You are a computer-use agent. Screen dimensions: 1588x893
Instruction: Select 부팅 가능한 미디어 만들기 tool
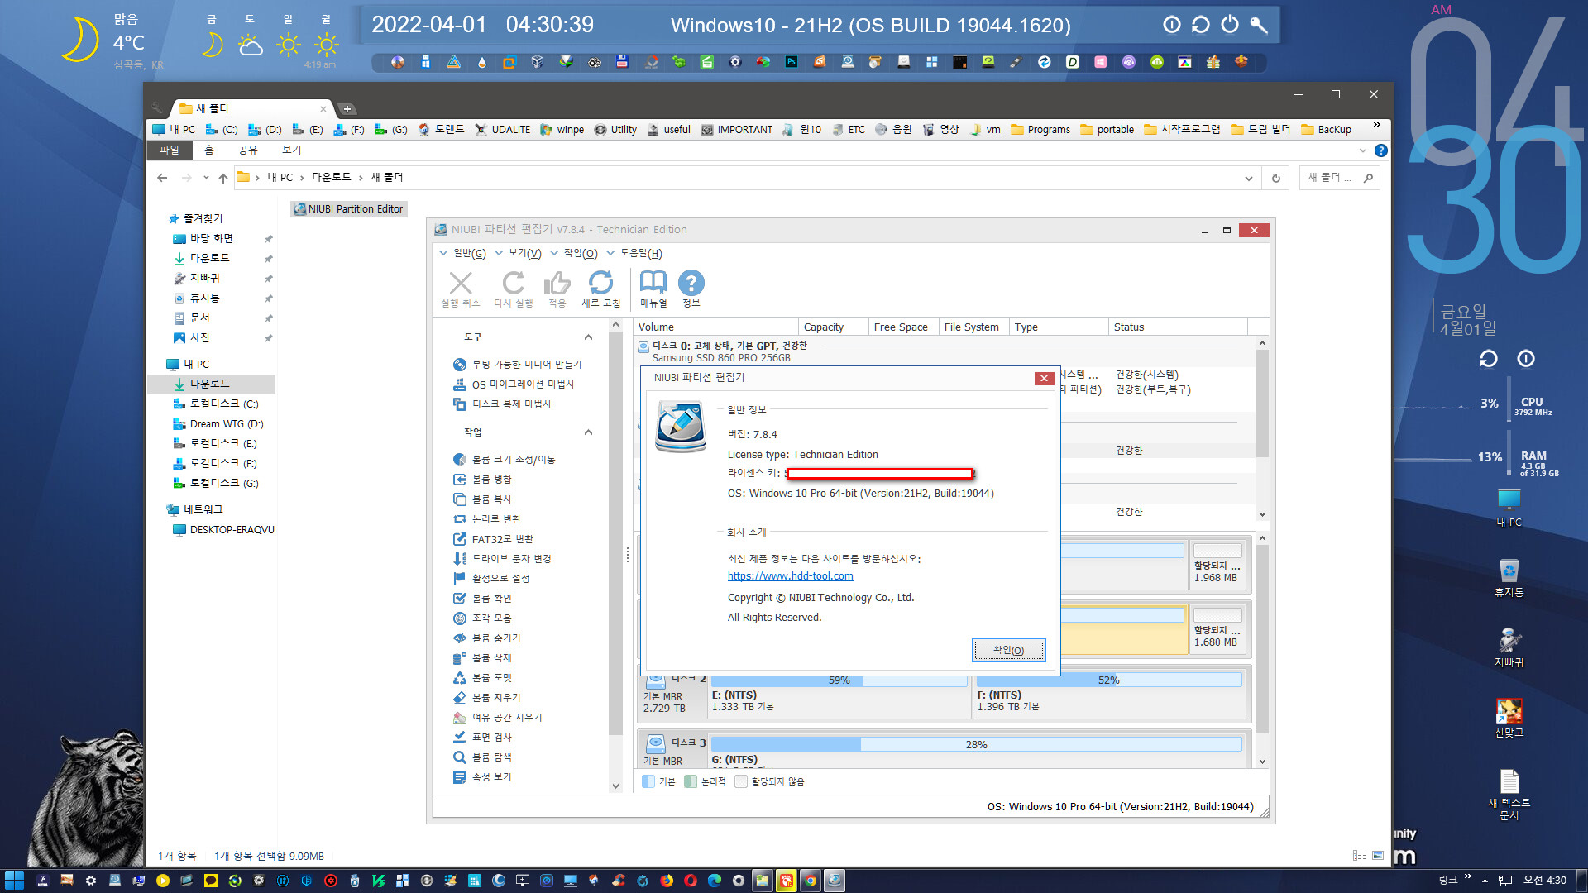click(x=518, y=365)
